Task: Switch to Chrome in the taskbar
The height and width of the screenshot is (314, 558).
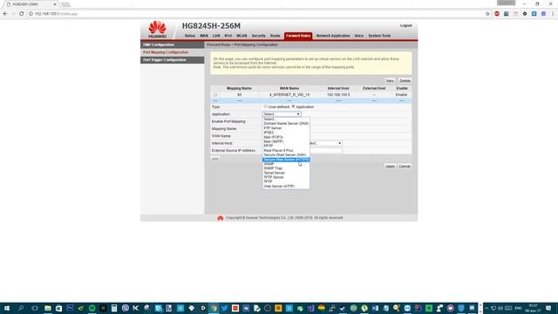Action: 213,308
